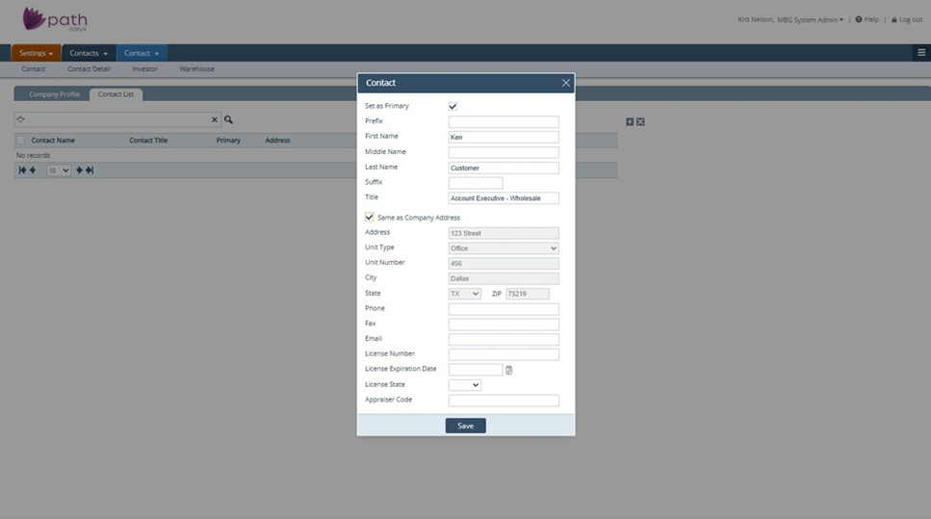
Task: Switch to the Company Profile tab
Action: [x=54, y=94]
